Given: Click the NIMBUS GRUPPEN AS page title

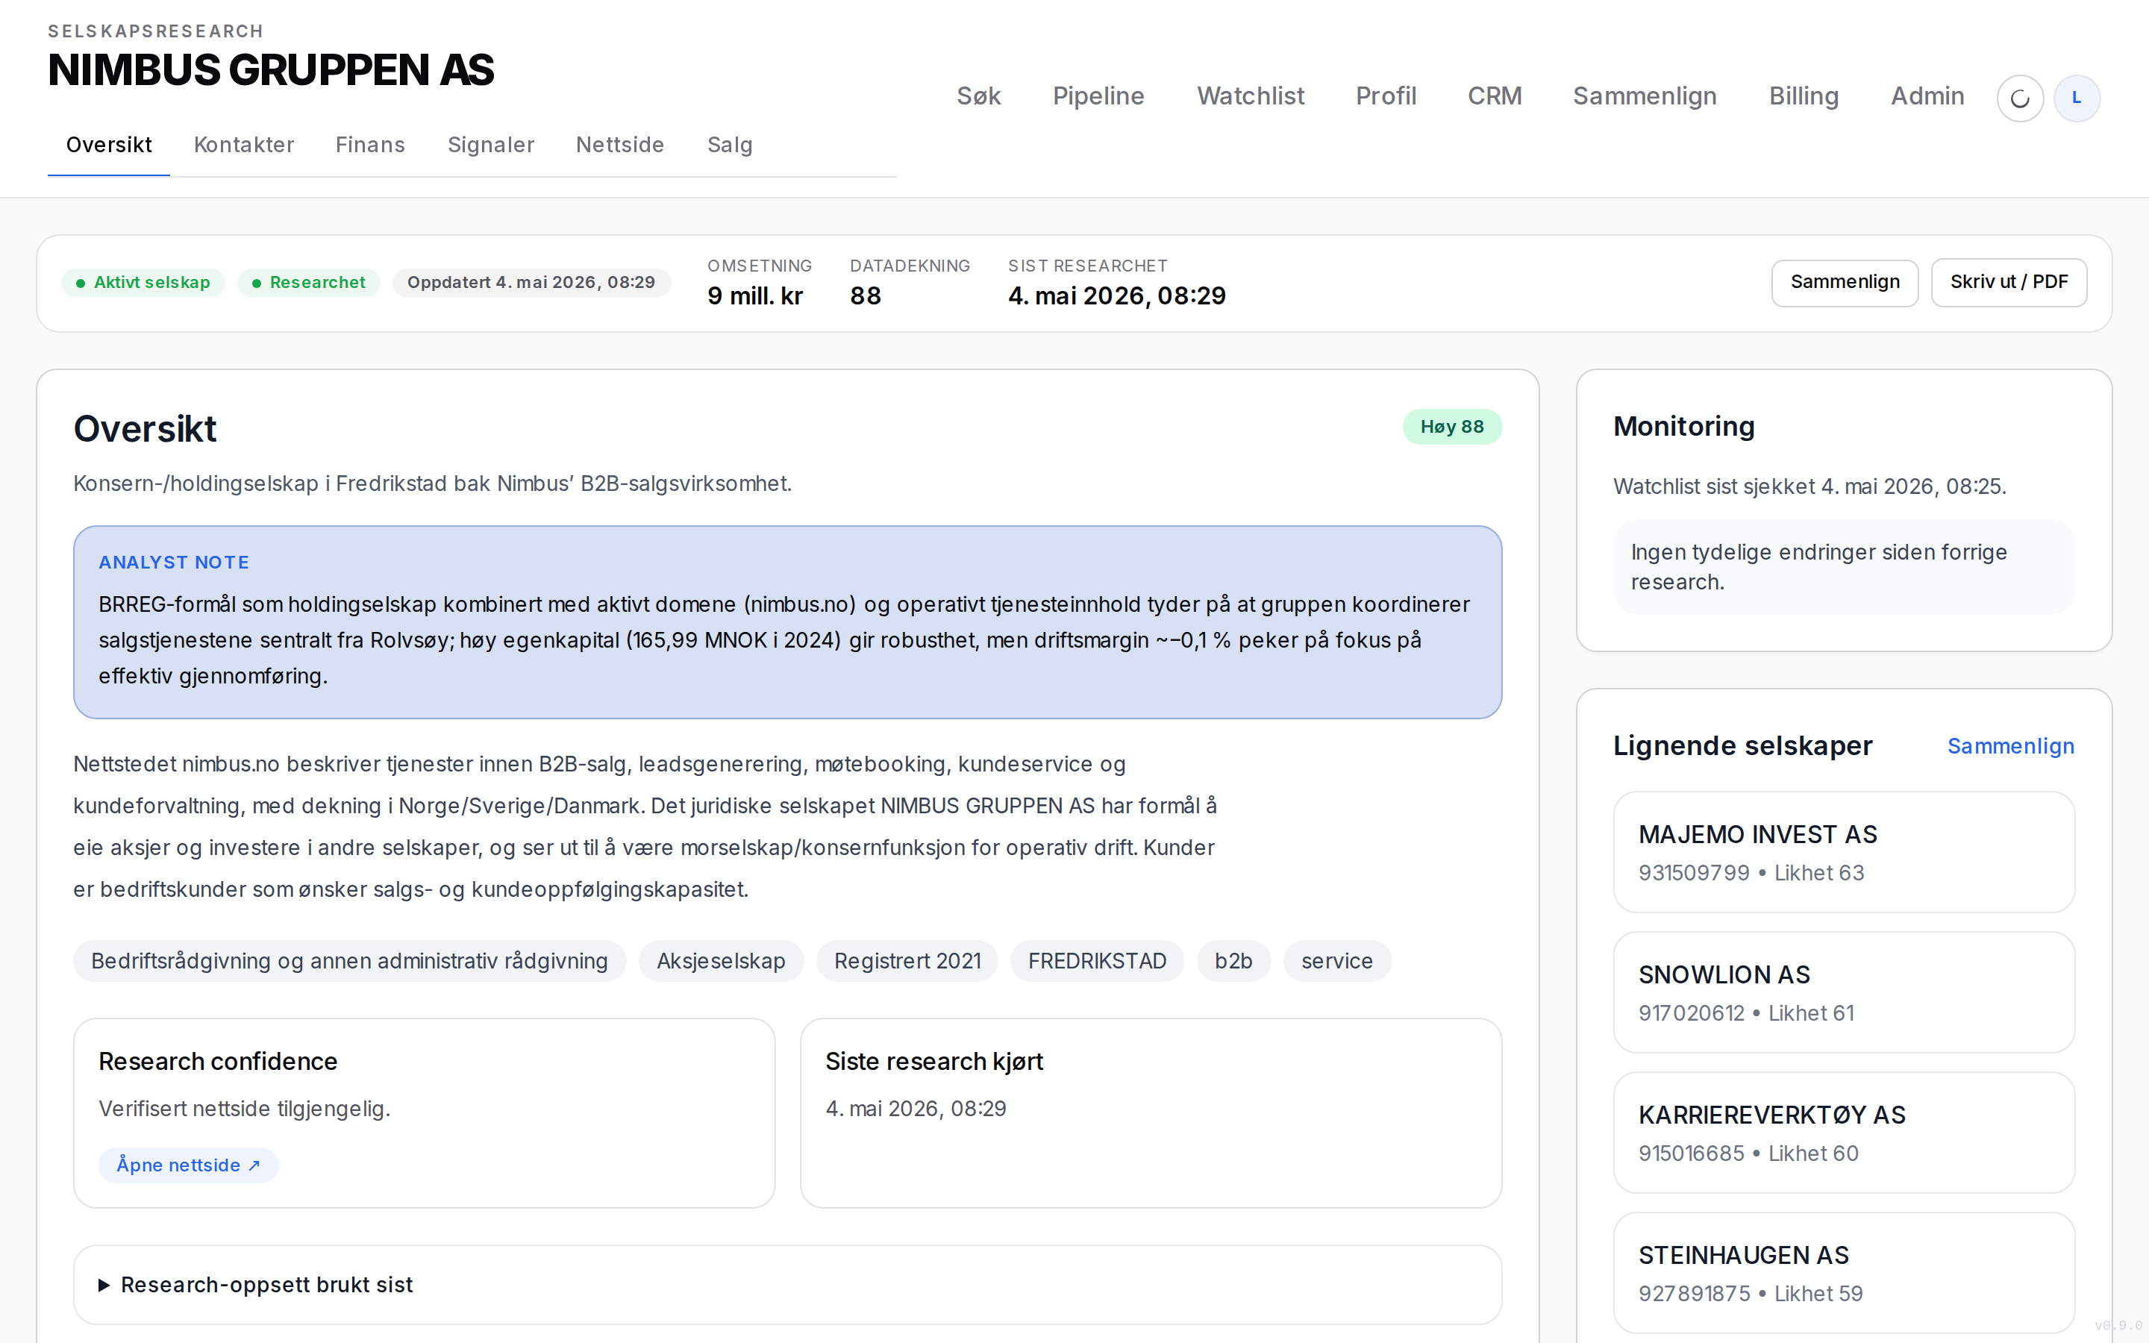Looking at the screenshot, I should 271,70.
